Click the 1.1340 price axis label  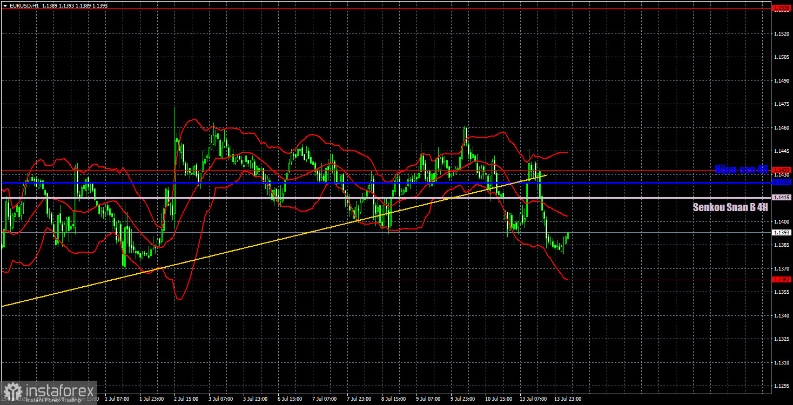782,315
